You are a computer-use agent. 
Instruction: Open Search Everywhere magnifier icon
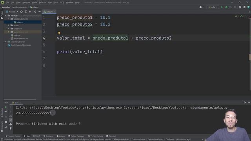coord(240,7)
